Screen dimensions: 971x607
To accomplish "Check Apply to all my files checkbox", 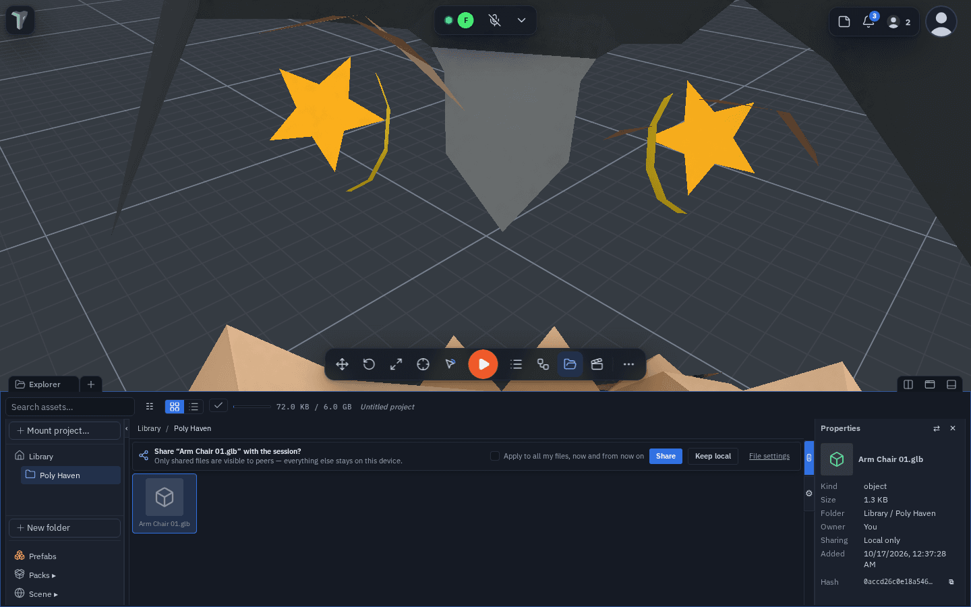I will (x=495, y=456).
